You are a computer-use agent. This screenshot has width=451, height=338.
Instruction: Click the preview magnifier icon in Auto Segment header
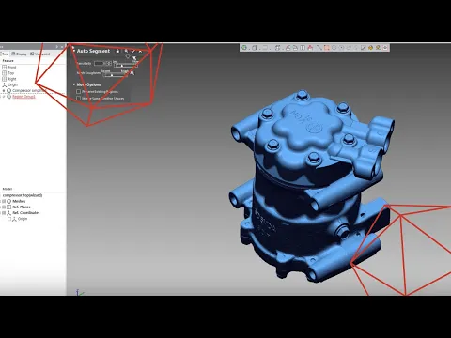click(126, 51)
